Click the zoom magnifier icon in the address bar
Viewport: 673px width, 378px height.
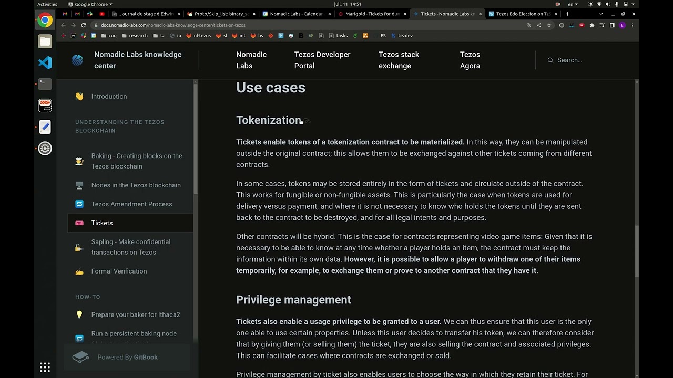point(529,25)
